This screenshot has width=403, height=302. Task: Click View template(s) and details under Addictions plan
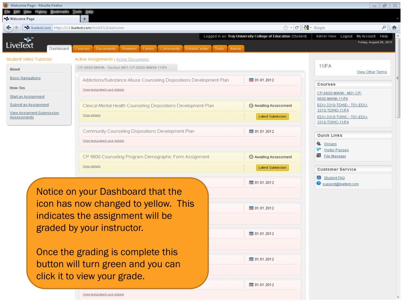104,90
